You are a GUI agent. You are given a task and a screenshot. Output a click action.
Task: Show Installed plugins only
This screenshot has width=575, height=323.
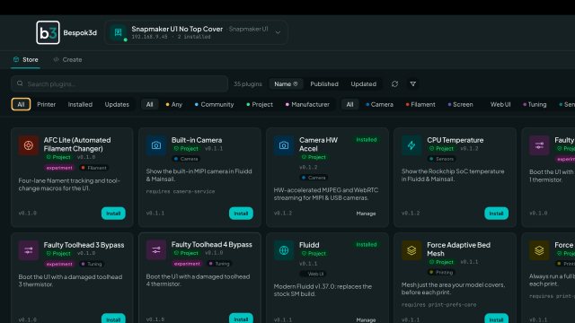click(80, 104)
